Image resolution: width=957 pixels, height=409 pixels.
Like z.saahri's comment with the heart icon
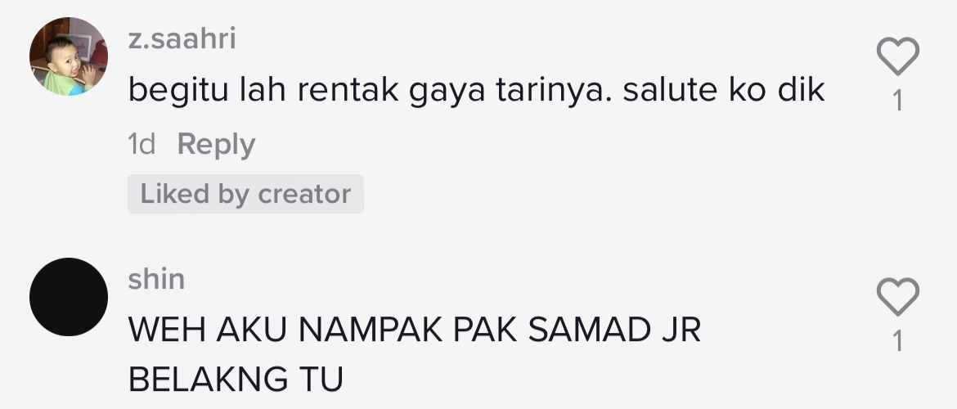[x=898, y=56]
